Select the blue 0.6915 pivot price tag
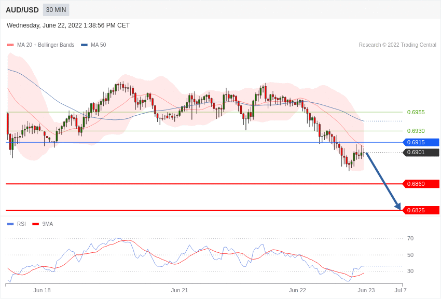Screen dimensions: 441x299 click(x=421, y=142)
